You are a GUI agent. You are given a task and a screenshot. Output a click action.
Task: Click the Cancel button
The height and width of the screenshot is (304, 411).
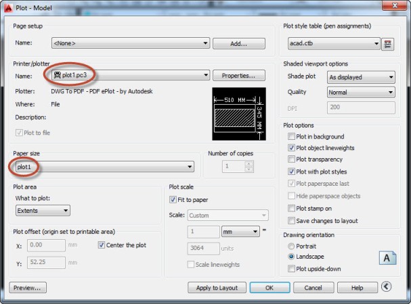pos(313,288)
